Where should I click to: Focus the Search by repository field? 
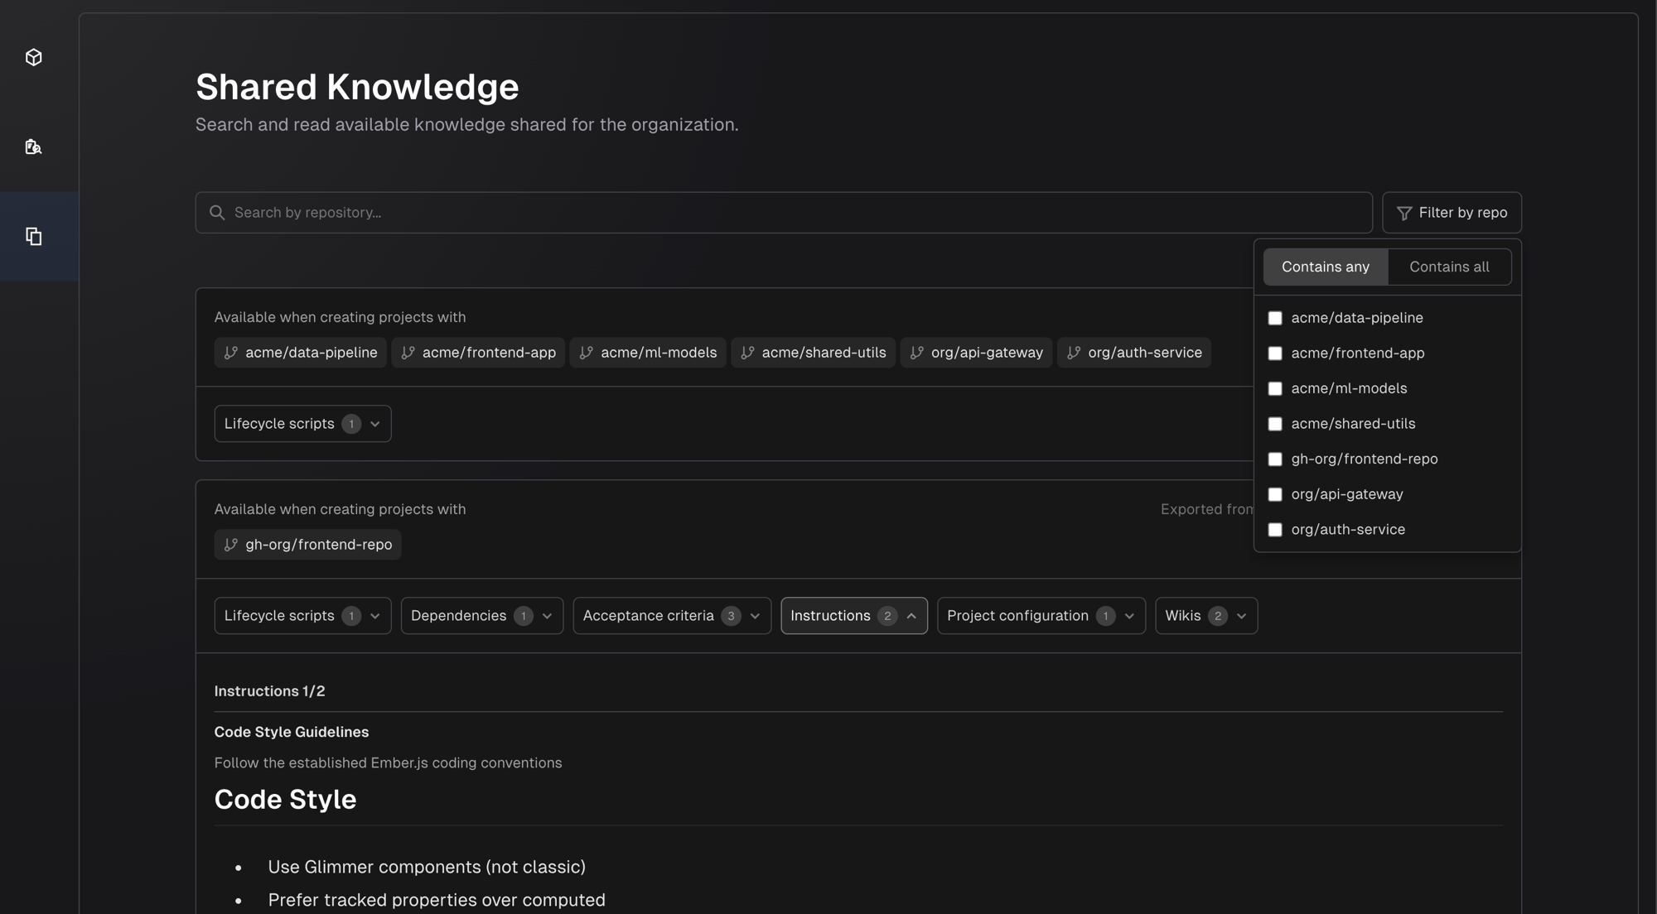pyautogui.click(x=784, y=213)
